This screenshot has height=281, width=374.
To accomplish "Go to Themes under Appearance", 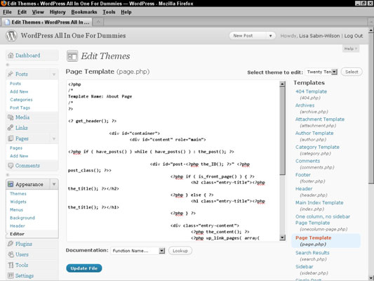I will (x=18, y=194).
